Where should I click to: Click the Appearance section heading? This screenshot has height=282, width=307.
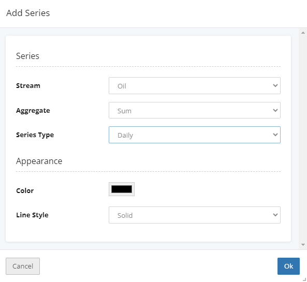pos(39,161)
